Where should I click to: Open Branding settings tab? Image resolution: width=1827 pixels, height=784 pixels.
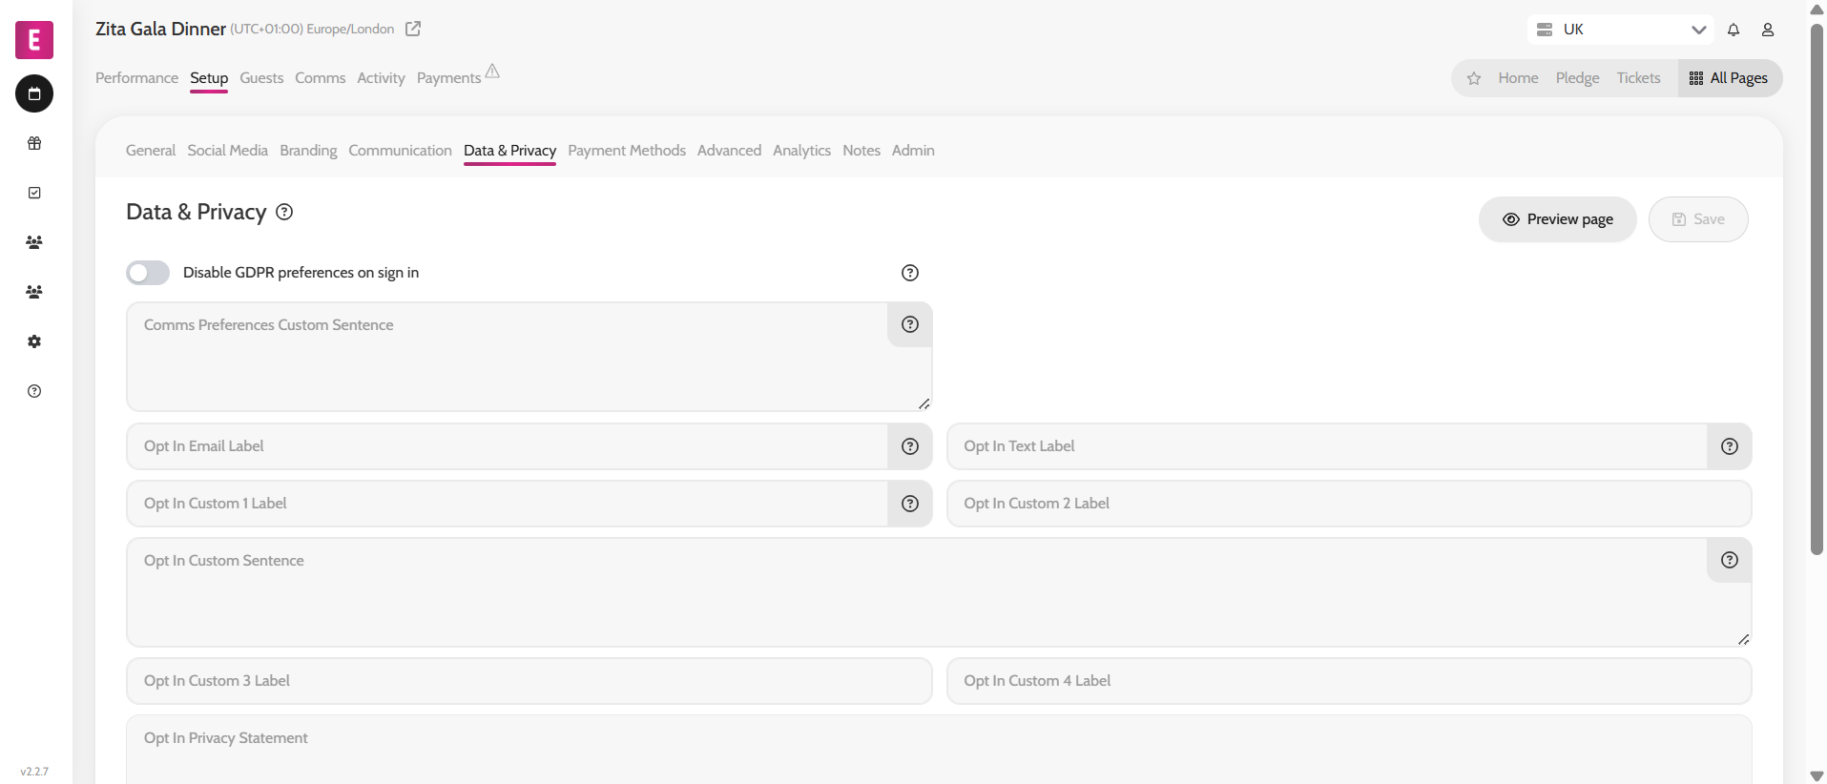click(x=308, y=151)
